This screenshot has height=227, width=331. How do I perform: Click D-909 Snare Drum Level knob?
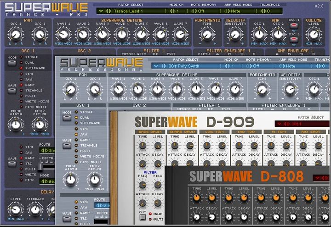[x=190, y=145]
